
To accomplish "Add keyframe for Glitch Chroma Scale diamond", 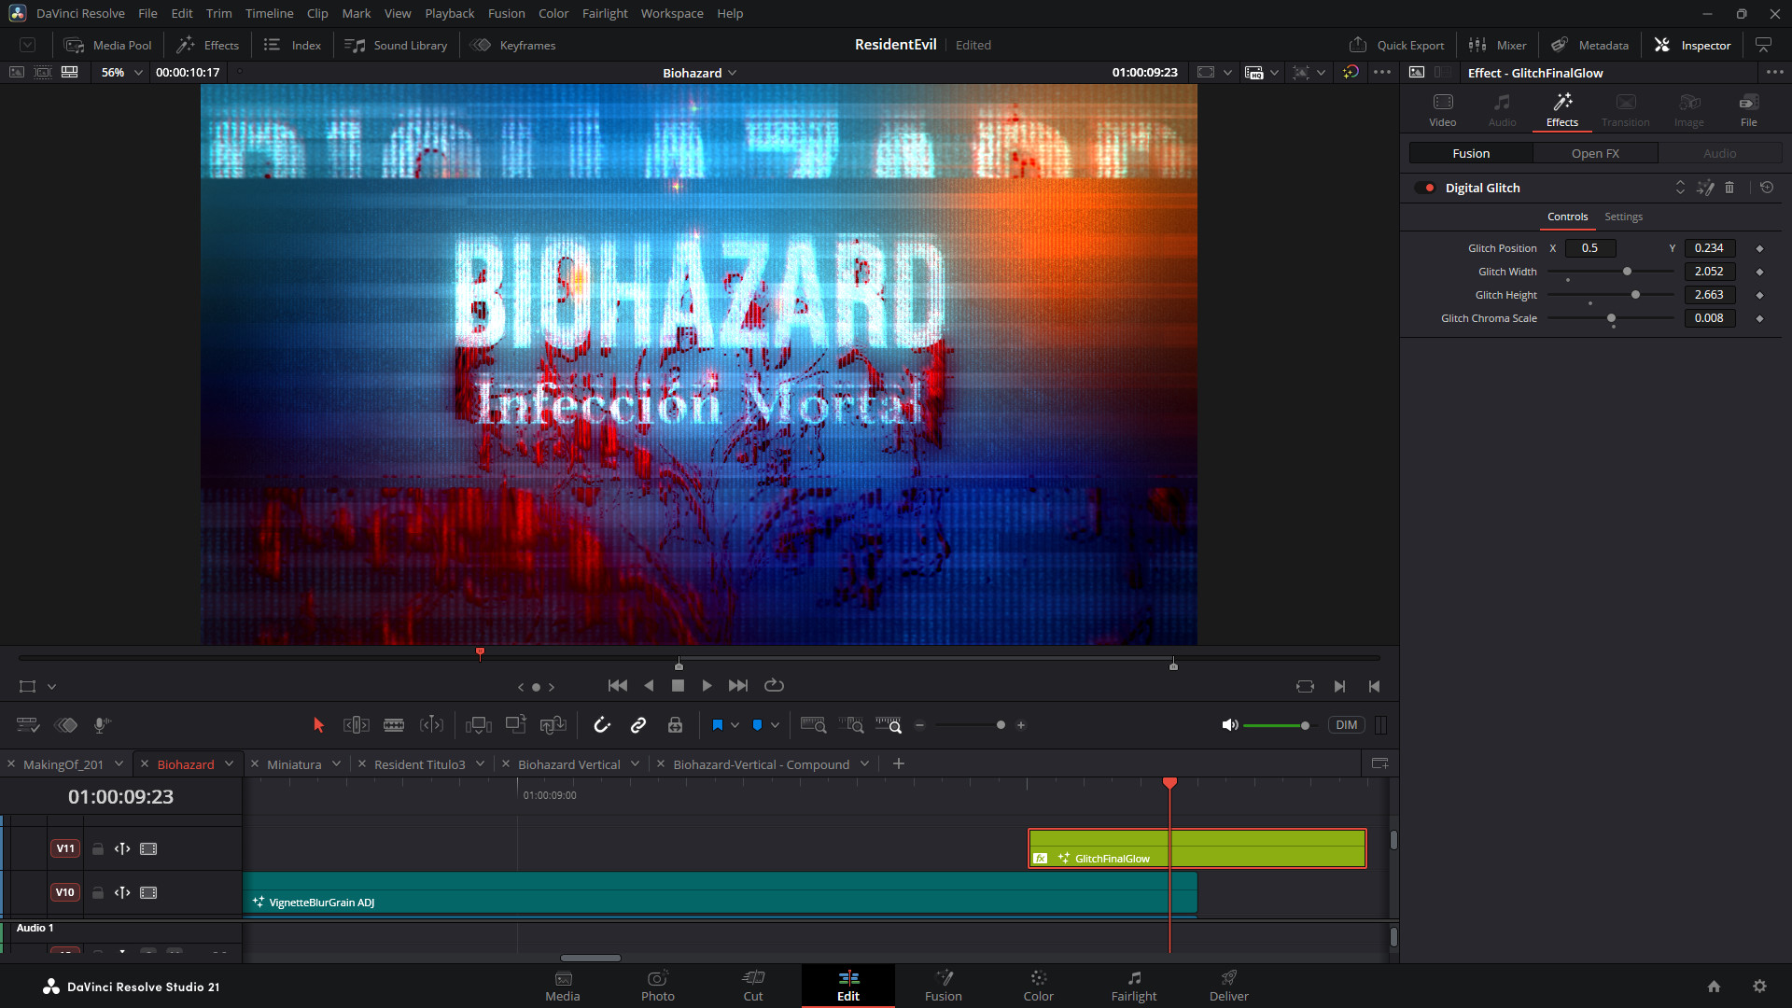I will tap(1759, 318).
